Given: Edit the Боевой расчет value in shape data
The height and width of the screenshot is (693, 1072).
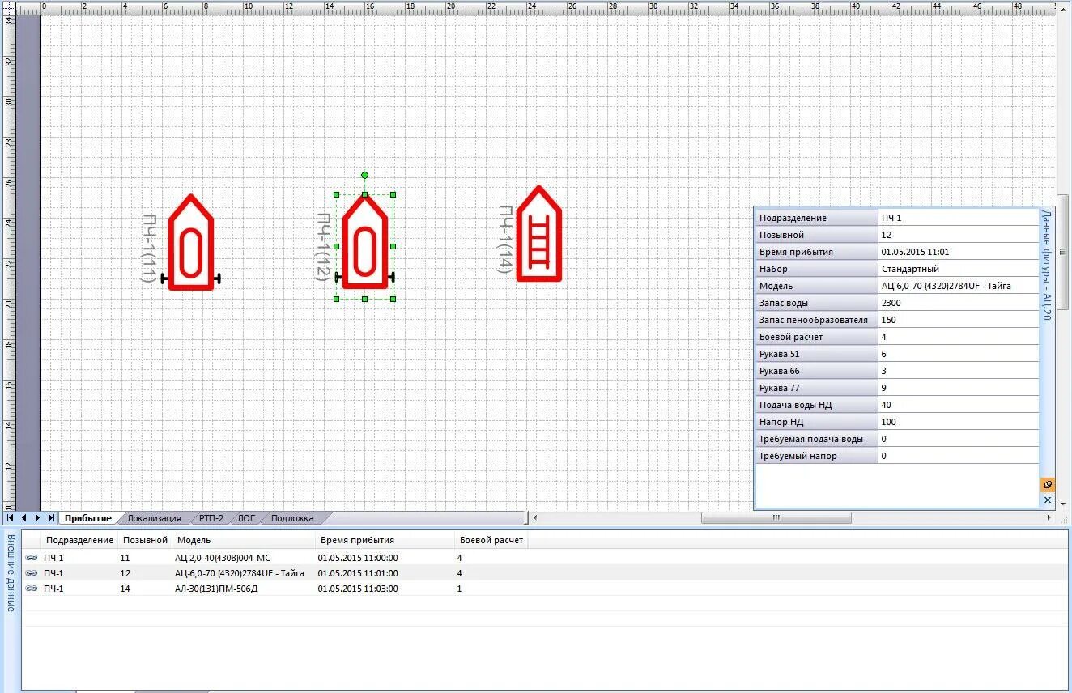Looking at the screenshot, I should point(958,337).
